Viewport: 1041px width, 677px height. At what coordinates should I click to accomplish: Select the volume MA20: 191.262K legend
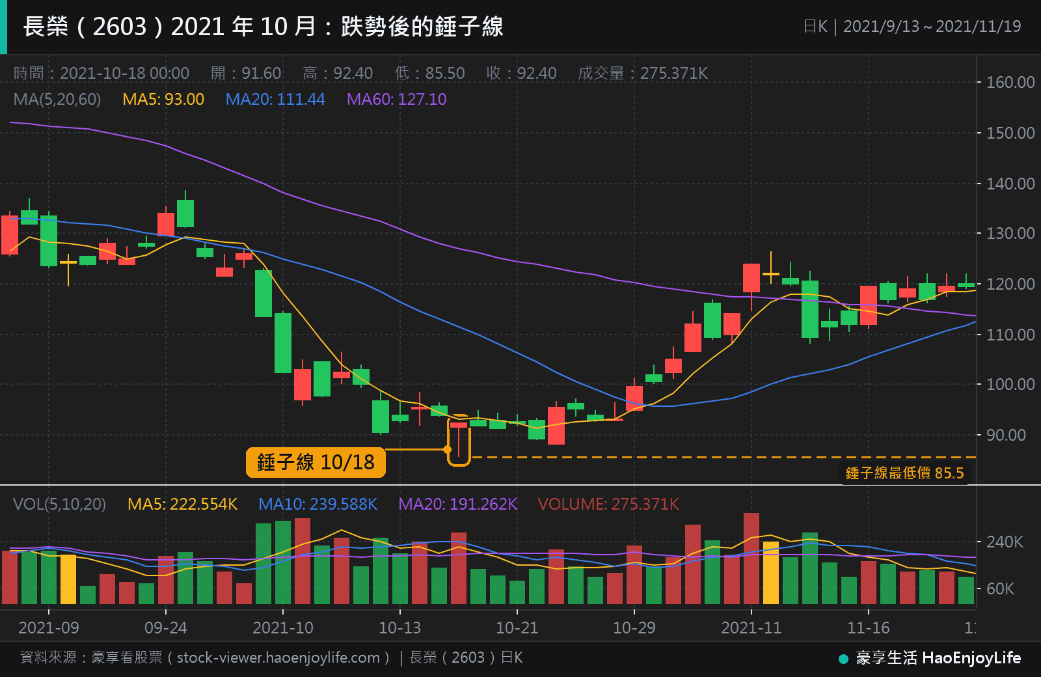458,504
